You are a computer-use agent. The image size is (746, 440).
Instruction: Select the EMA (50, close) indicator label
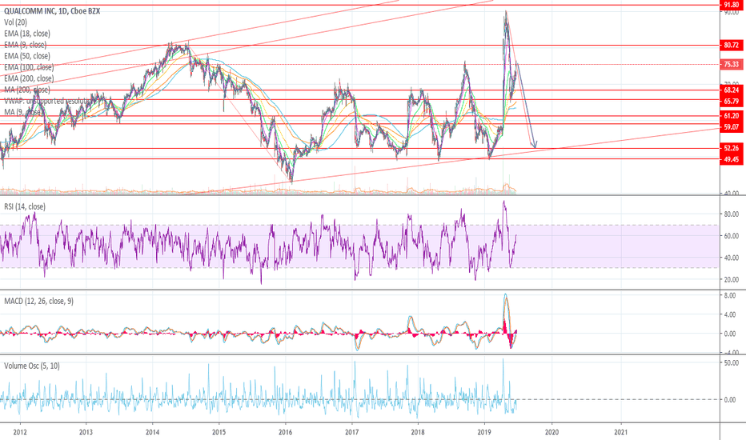(27, 56)
